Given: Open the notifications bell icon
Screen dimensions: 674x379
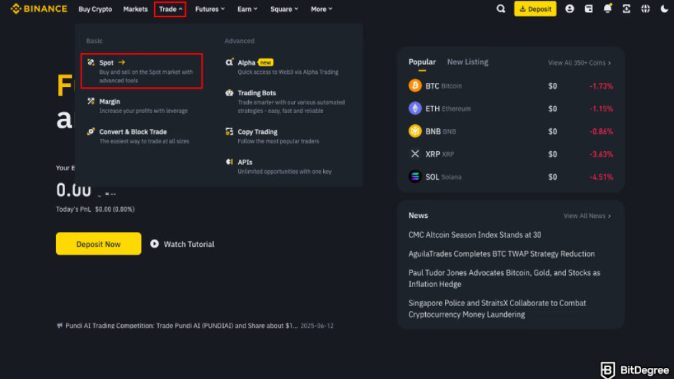Looking at the screenshot, I should click(x=608, y=9).
